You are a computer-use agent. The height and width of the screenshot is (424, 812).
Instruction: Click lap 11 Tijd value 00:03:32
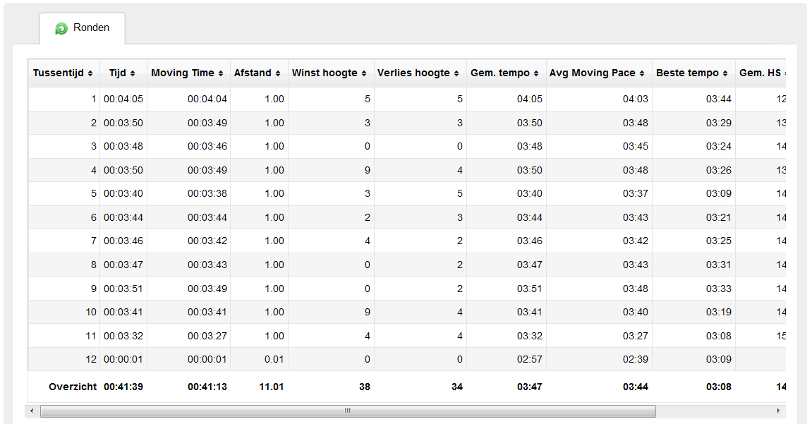pos(123,336)
